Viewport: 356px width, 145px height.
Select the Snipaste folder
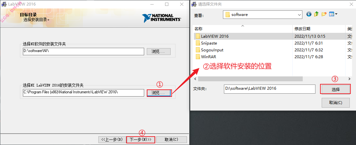pyautogui.click(x=209, y=43)
